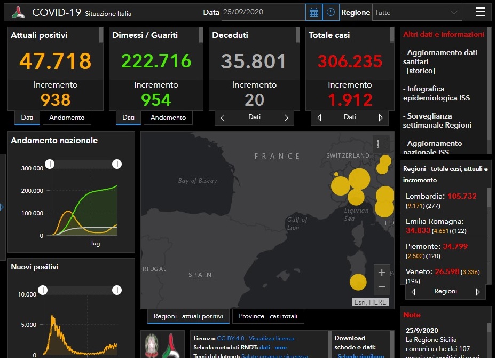This screenshot has width=496, height=358.
Task: Expand the Regione dropdown
Action: [x=454, y=12]
